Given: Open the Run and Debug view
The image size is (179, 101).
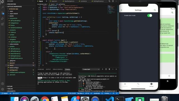Looking at the screenshot, I should [x=3, y=19].
